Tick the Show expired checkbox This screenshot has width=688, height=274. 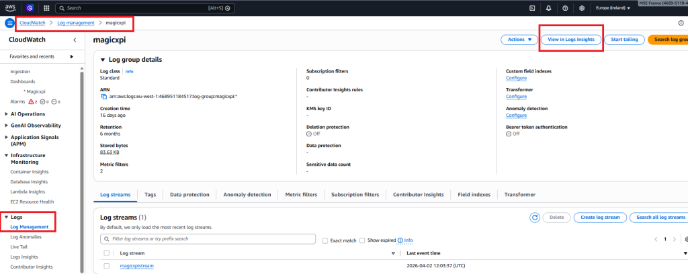[362, 240]
